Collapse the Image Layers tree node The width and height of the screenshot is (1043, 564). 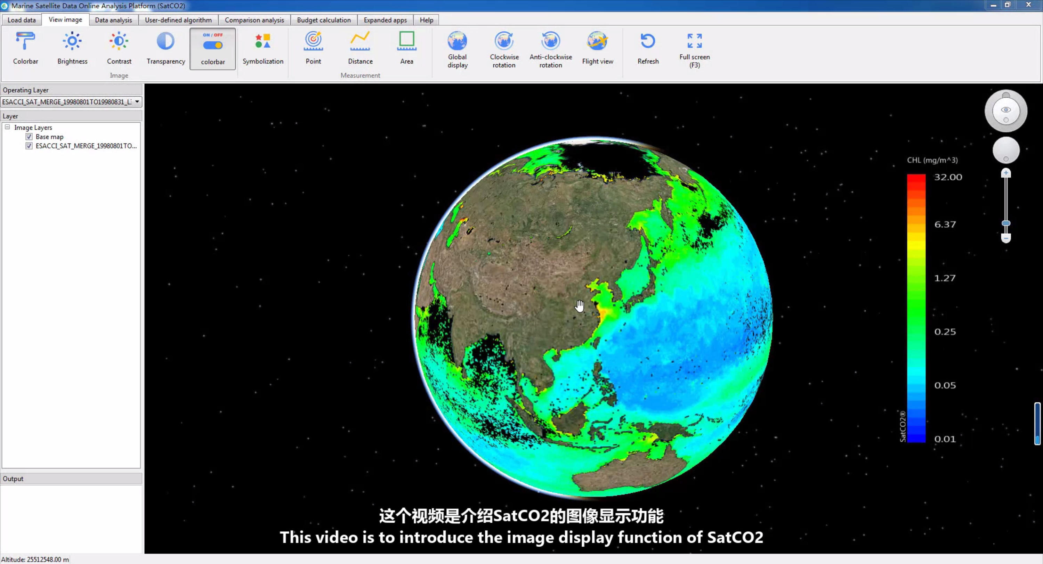pos(7,127)
